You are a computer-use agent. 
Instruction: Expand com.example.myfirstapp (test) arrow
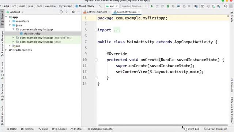pyautogui.click(x=14, y=41)
